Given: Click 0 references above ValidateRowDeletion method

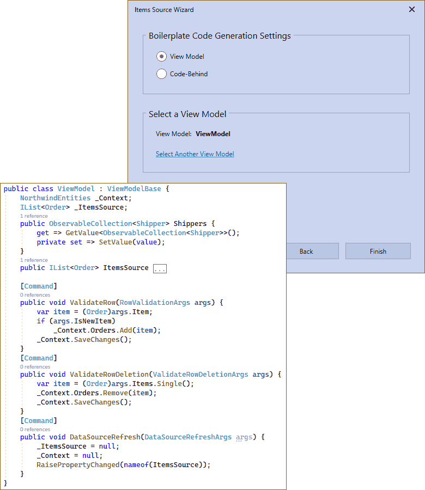Looking at the screenshot, I should pos(35,367).
